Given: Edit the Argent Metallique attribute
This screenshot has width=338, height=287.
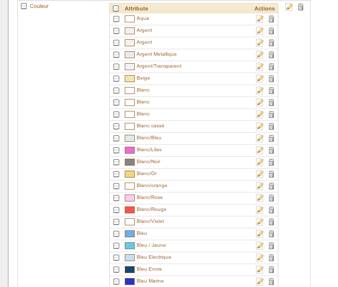Looking at the screenshot, I should [260, 55].
